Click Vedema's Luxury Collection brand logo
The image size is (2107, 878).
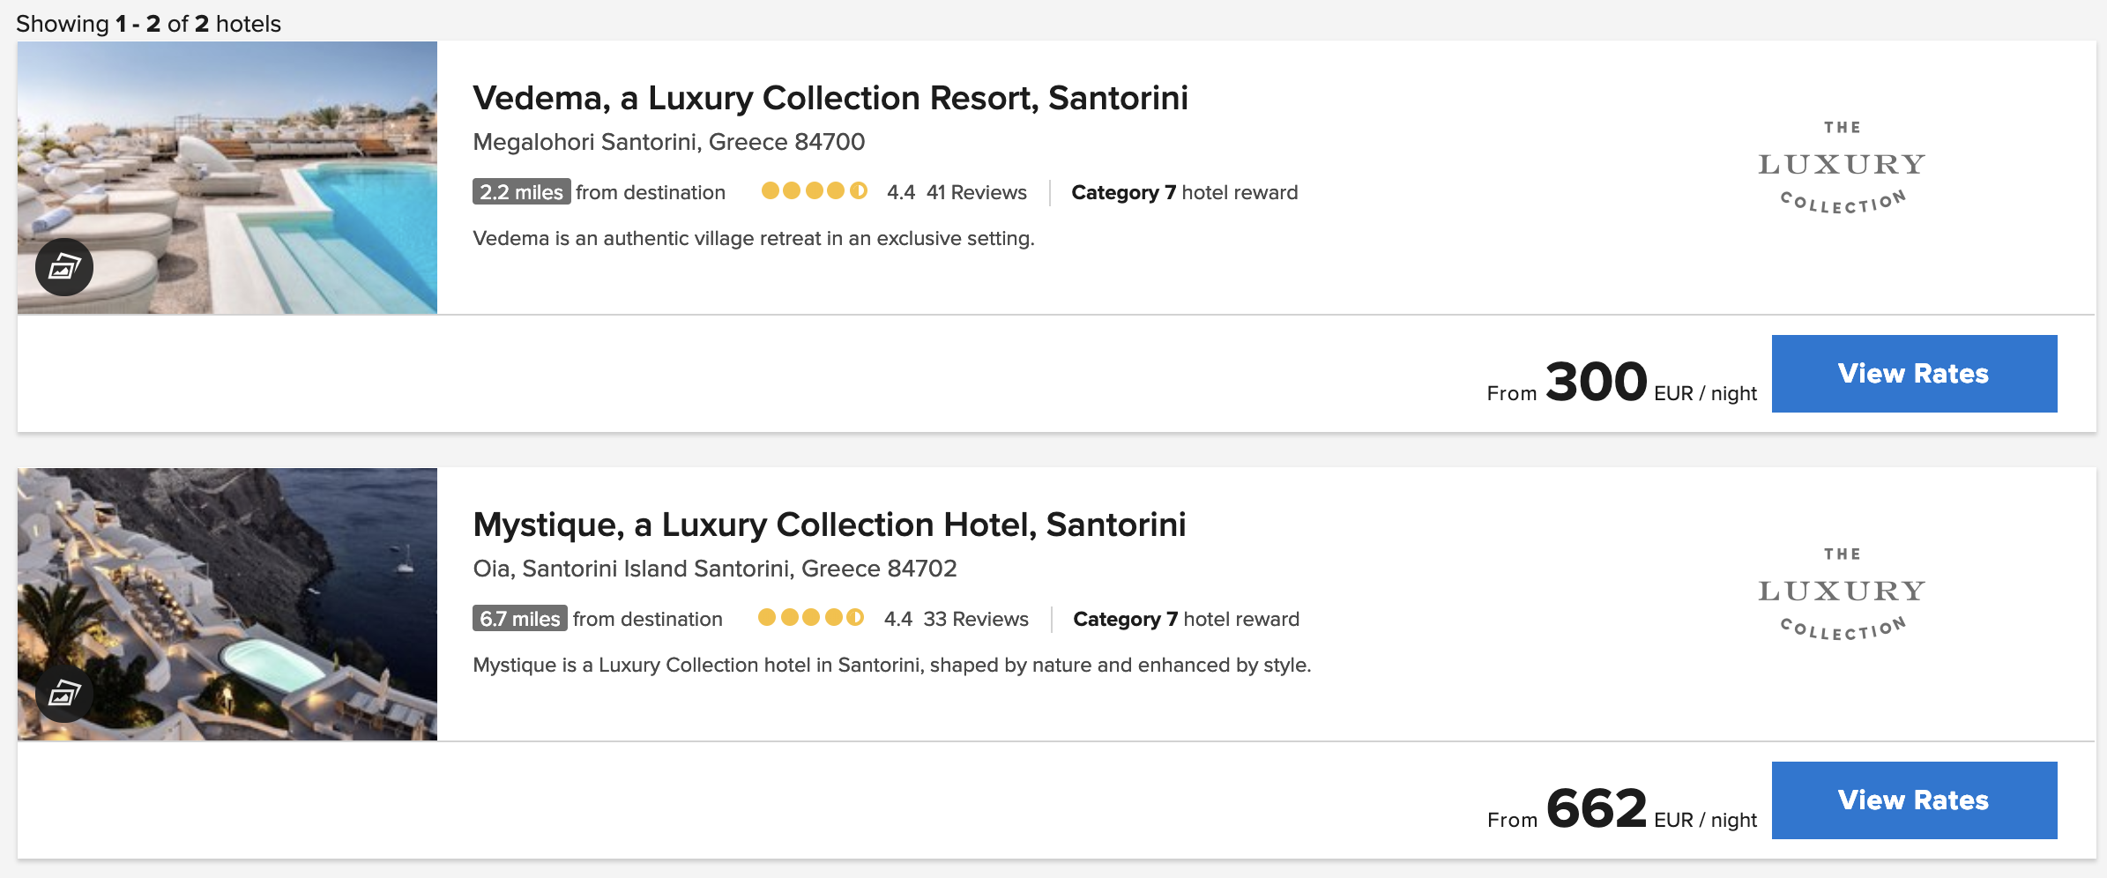[x=1842, y=167]
